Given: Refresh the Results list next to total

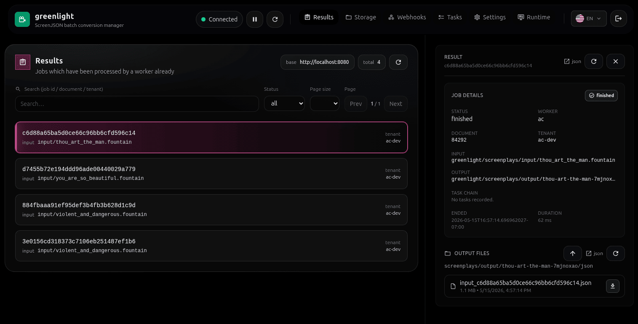Looking at the screenshot, I should point(398,62).
